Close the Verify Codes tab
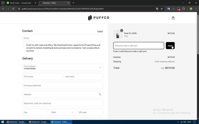The image size is (199, 124). [x=35, y=3]
